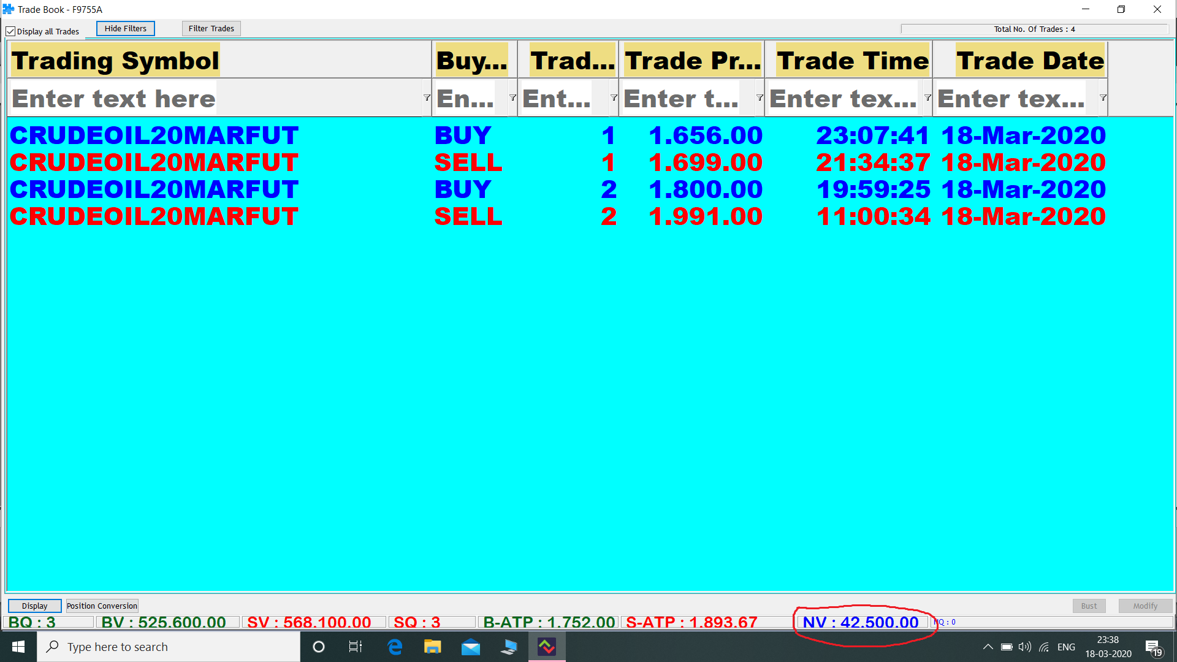Click the filter icon of Trading Symbol column
This screenshot has width=1177, height=662.
(x=427, y=98)
